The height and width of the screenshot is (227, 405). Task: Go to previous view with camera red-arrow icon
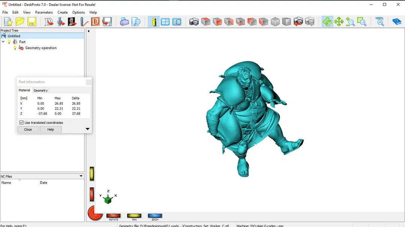pyautogui.click(x=298, y=22)
